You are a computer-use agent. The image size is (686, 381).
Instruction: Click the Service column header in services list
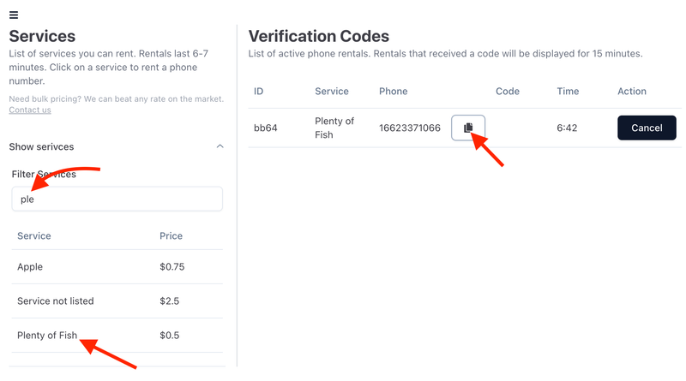[34, 235]
